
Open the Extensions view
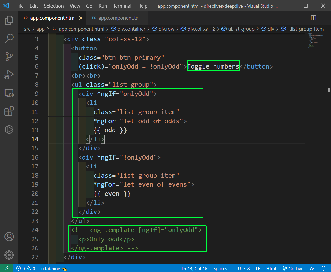(x=9, y=111)
